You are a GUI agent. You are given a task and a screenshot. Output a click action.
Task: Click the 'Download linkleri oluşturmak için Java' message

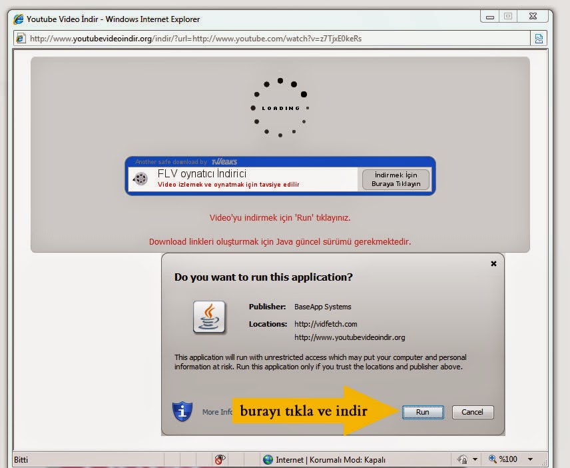280,241
